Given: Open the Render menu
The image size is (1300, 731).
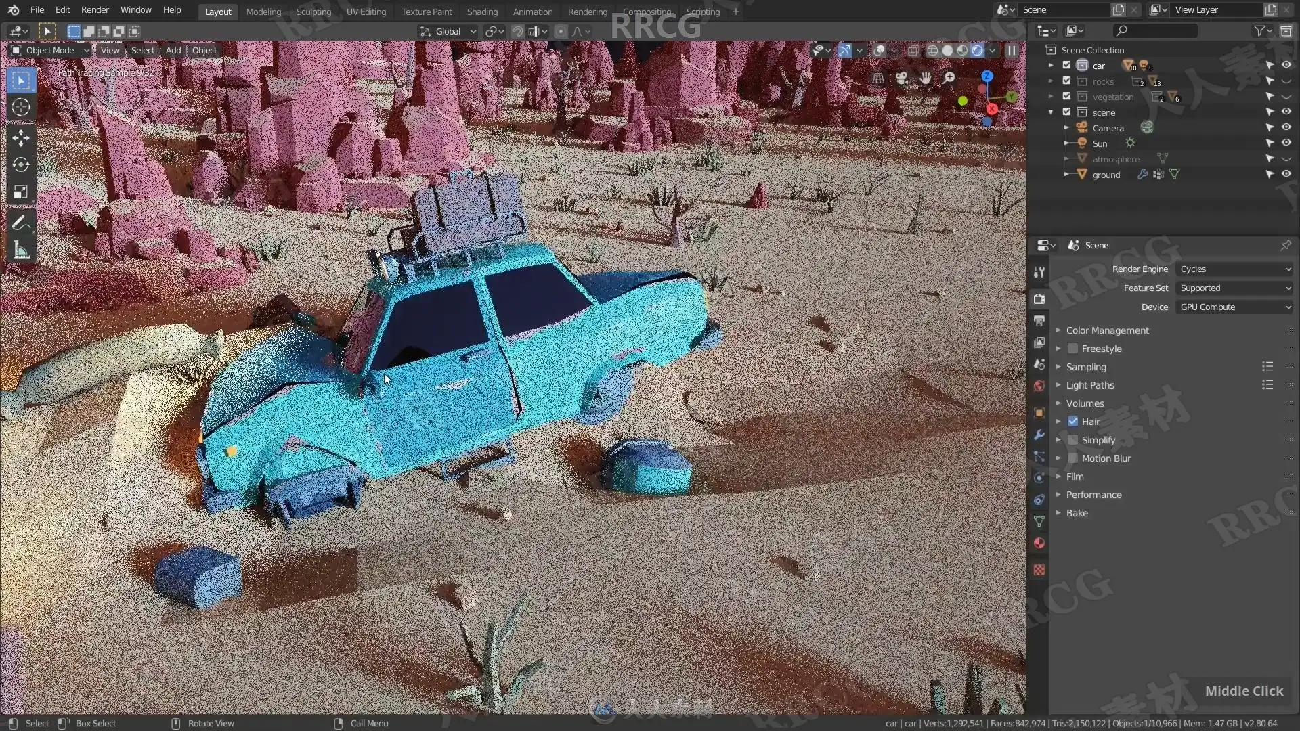Looking at the screenshot, I should pos(95,9).
